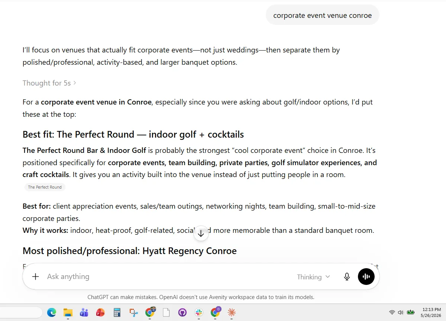Open PowerPoint from the taskbar
The width and height of the screenshot is (446, 321).
(x=100, y=312)
